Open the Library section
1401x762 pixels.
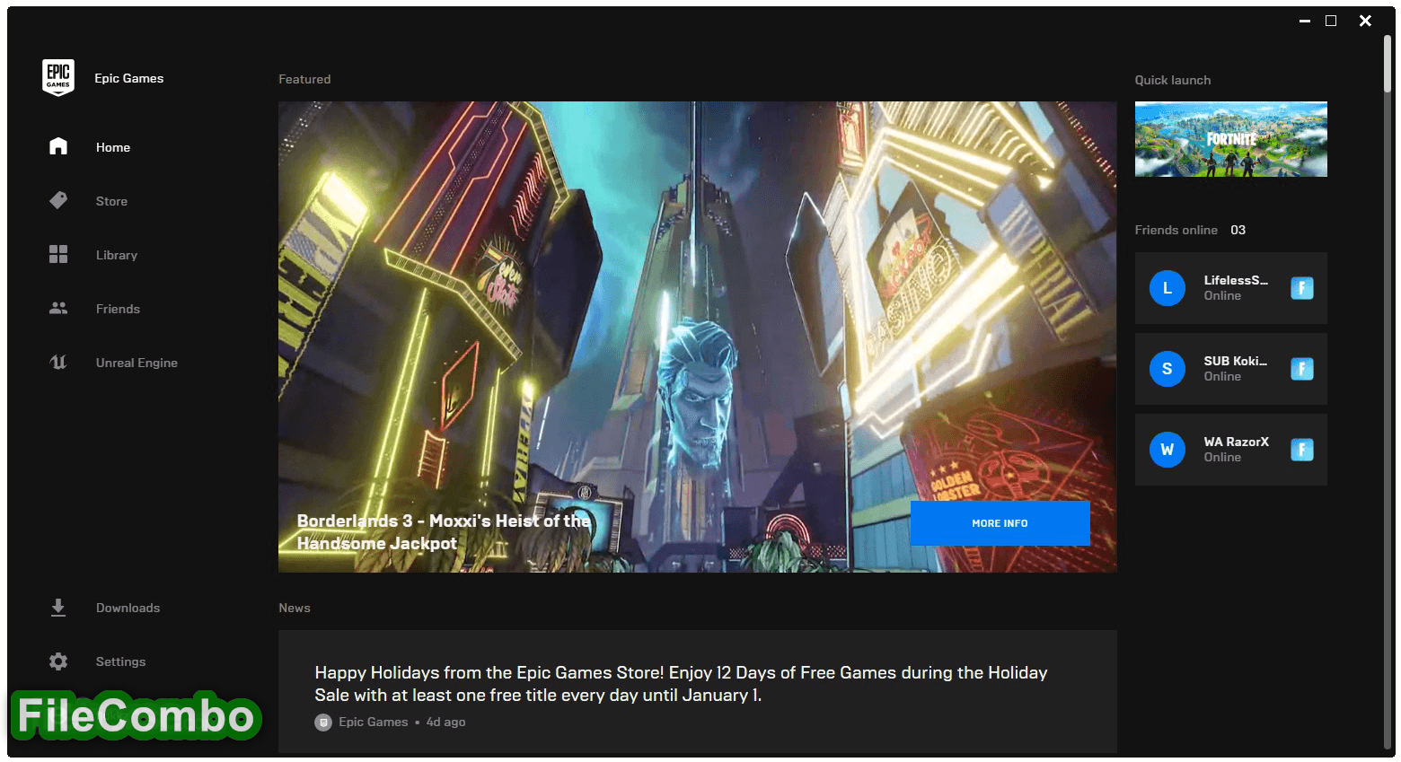117,255
